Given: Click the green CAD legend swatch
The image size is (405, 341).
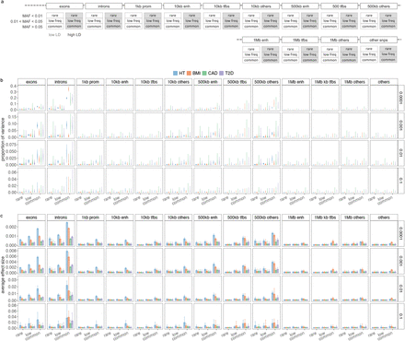Looking at the screenshot, I should click(x=204, y=73).
